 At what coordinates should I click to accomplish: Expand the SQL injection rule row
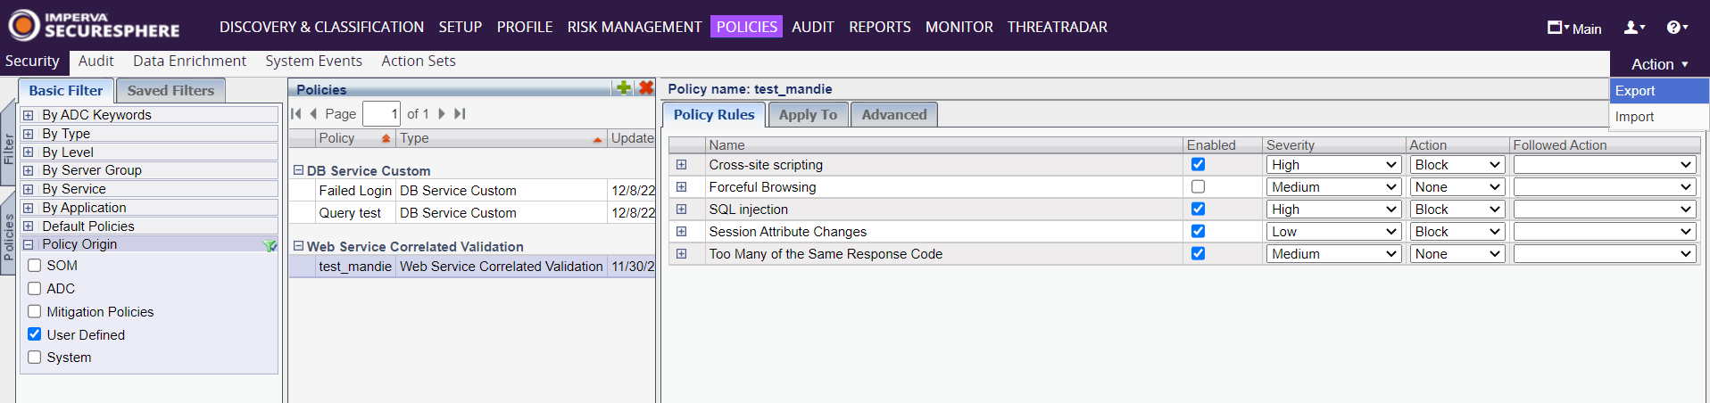click(681, 210)
